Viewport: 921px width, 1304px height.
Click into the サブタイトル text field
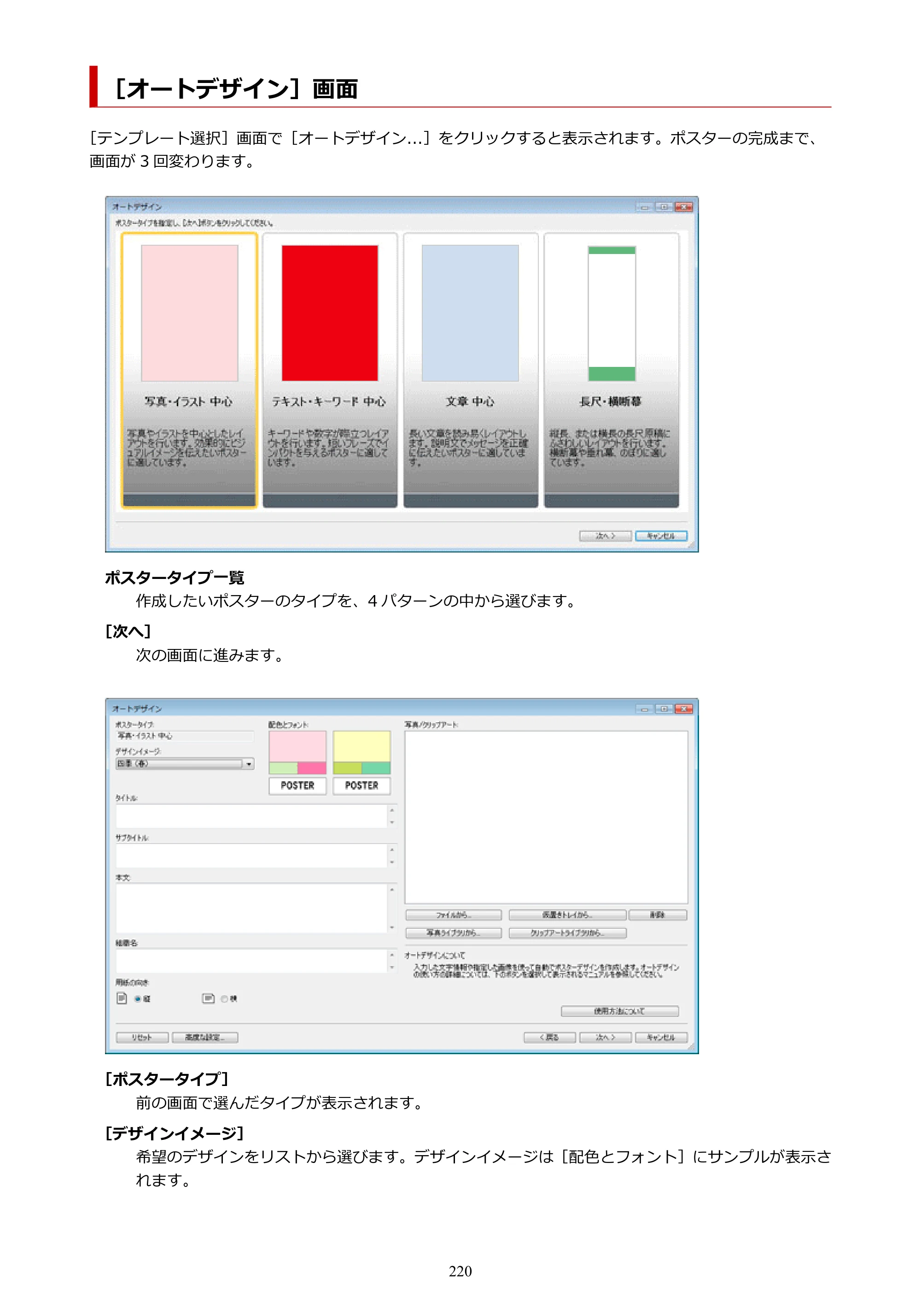pyautogui.click(x=251, y=856)
